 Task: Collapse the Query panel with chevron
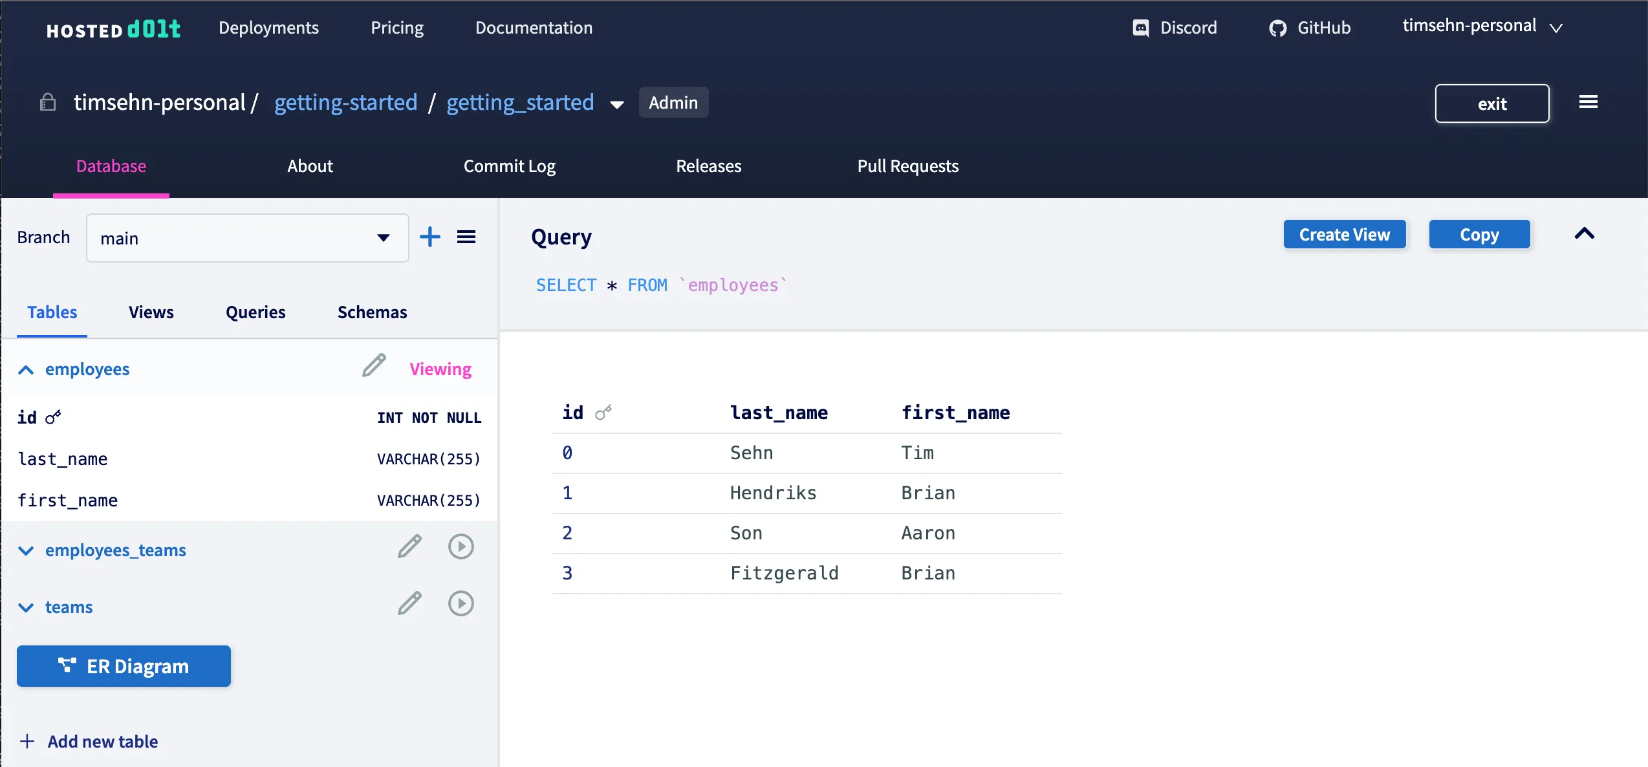coord(1584,234)
